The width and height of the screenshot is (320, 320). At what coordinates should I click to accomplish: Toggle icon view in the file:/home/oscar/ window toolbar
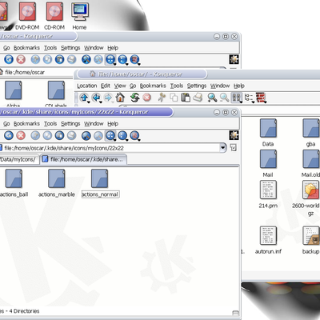point(237,98)
